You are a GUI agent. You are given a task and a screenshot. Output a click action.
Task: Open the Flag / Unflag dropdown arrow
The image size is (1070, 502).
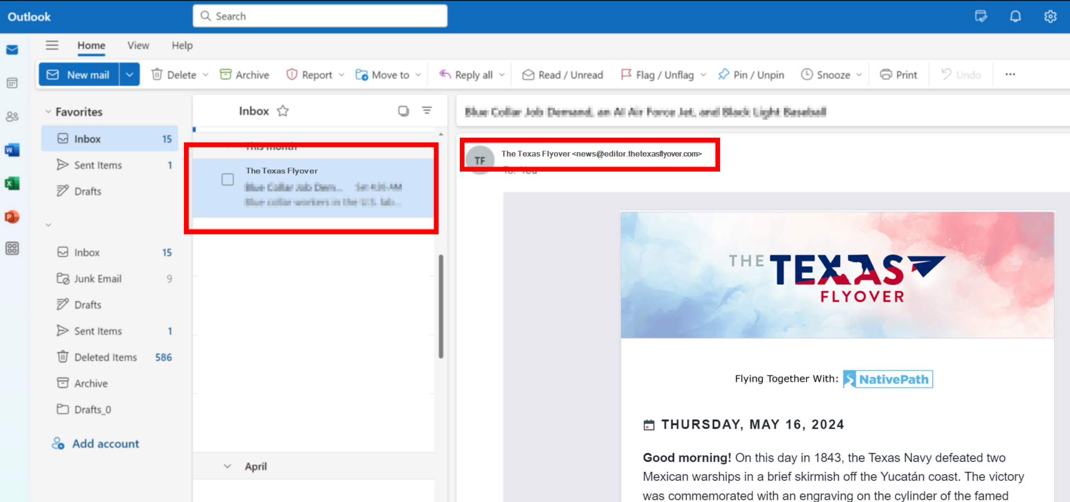click(x=703, y=75)
